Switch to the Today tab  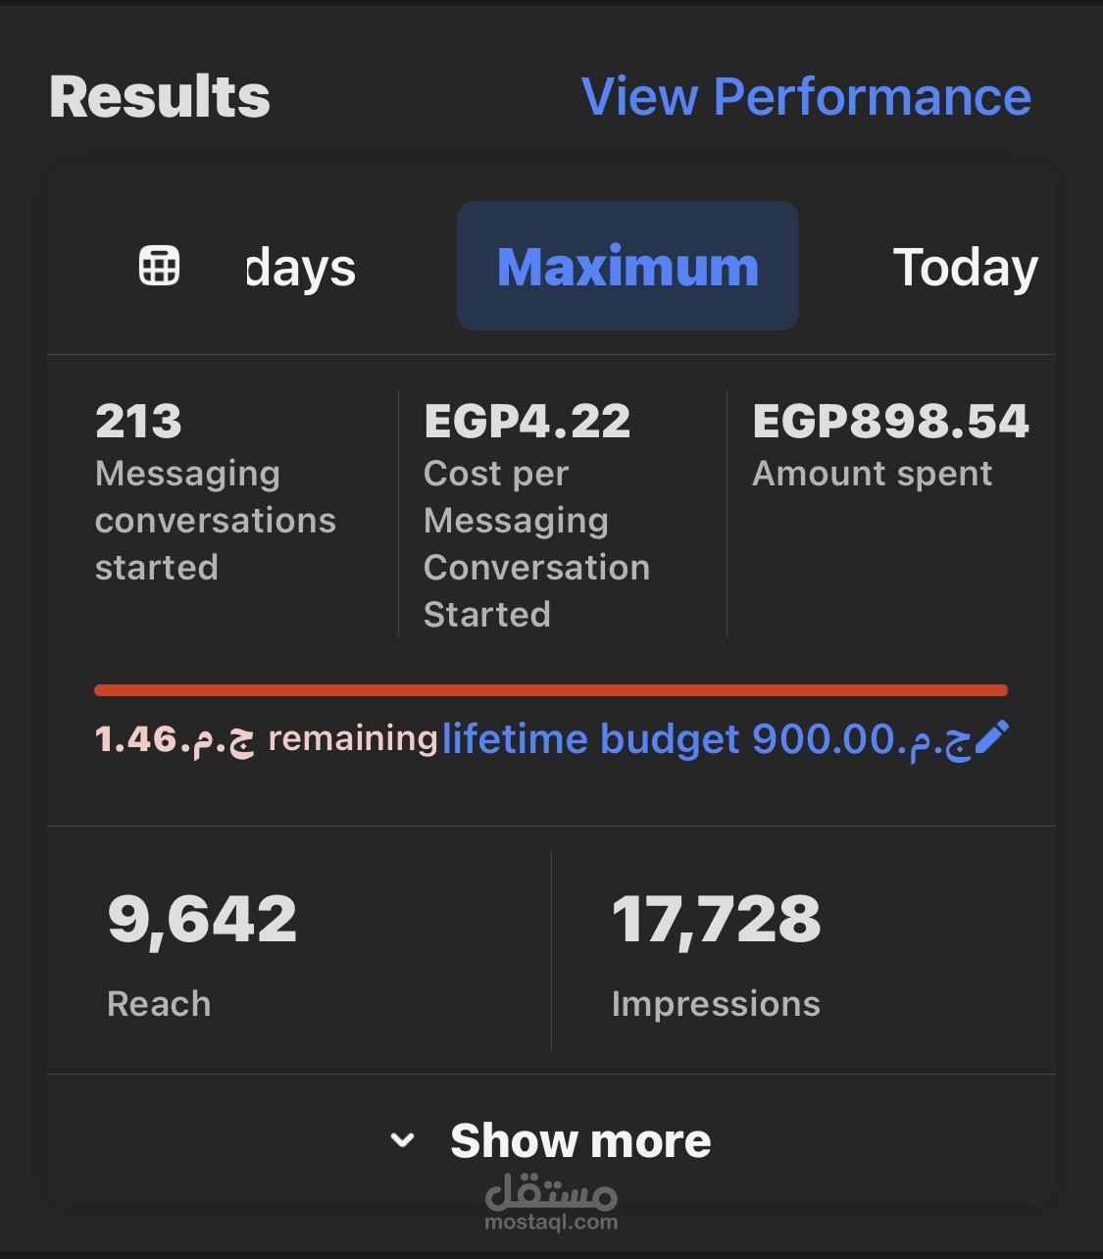click(965, 267)
